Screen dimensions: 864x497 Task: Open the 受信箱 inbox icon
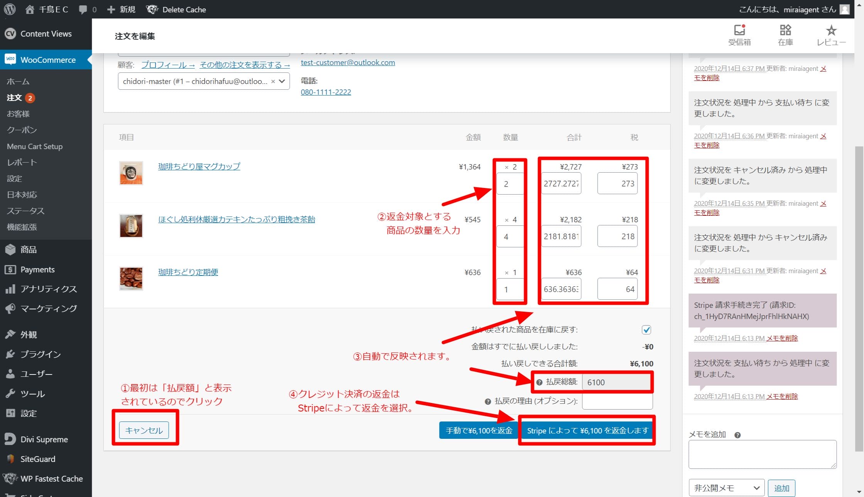click(739, 30)
